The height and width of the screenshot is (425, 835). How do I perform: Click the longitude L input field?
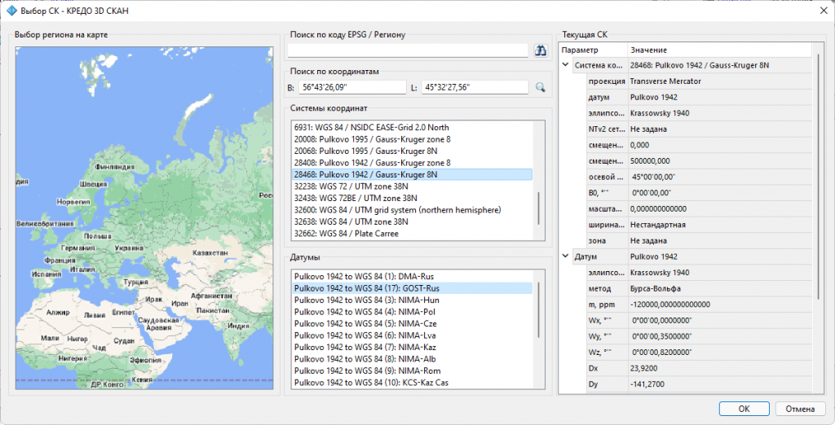tap(475, 87)
